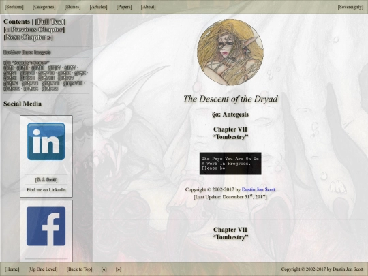
Task: Open chapter VIII link in sidebar list
Action: click(46, 73)
